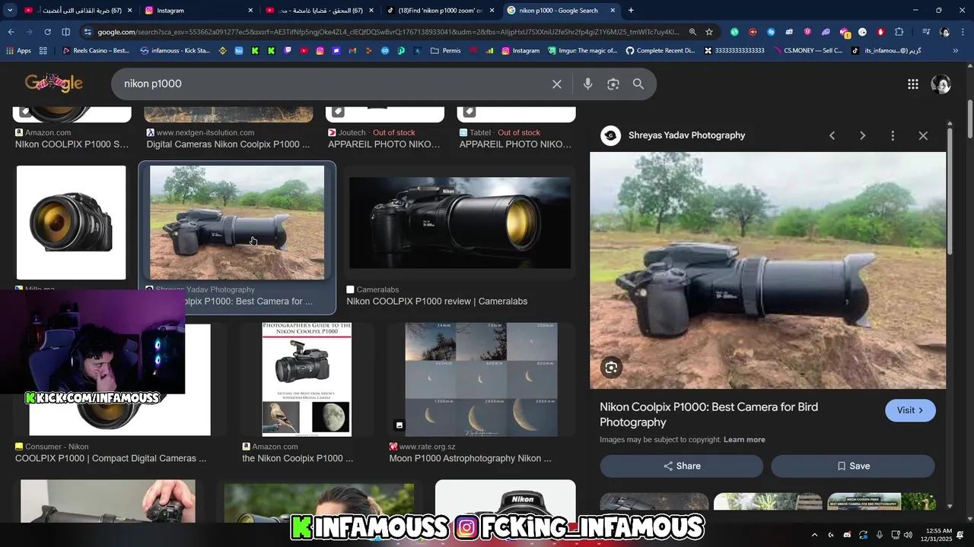
Task: Open a new browser tab
Action: pos(631,11)
